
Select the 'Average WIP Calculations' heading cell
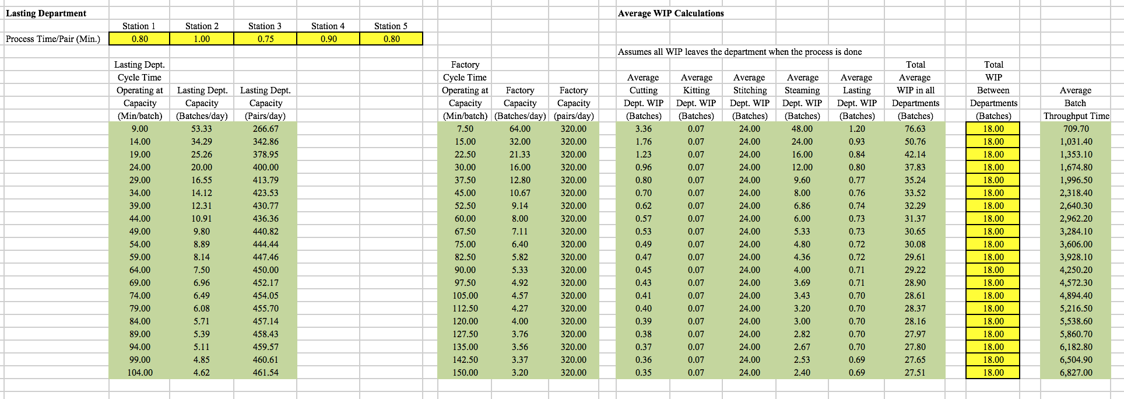point(671,13)
